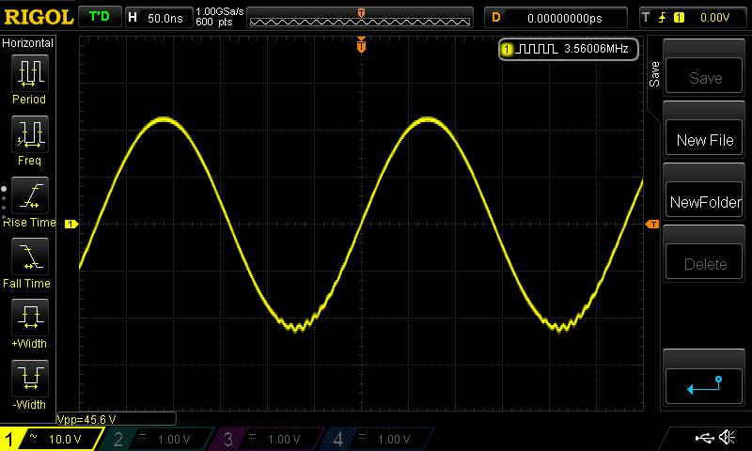Click the Delete button
This screenshot has width=752, height=451.
point(704,262)
